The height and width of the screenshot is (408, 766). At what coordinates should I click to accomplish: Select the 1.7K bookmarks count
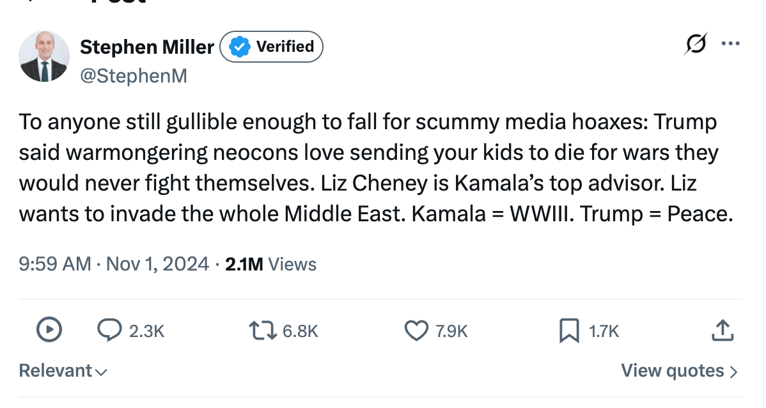click(602, 331)
